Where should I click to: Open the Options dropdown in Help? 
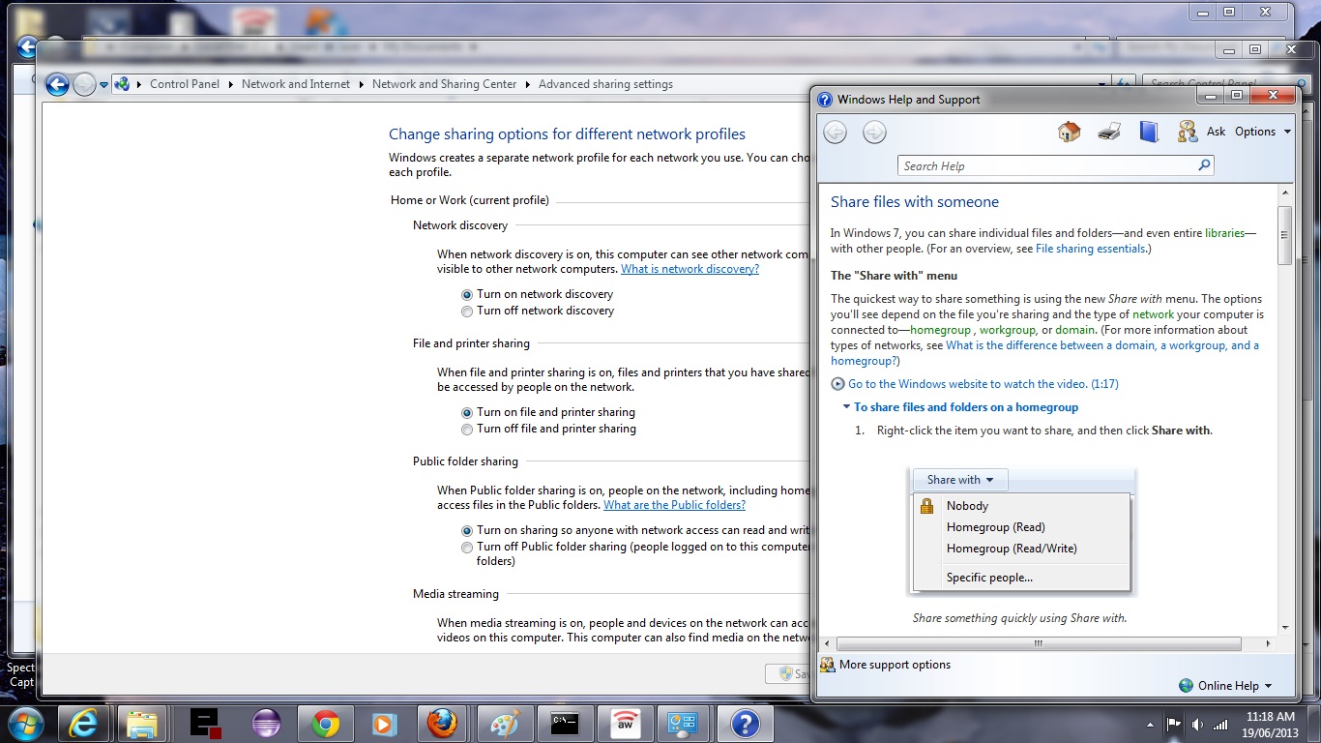1262,132
